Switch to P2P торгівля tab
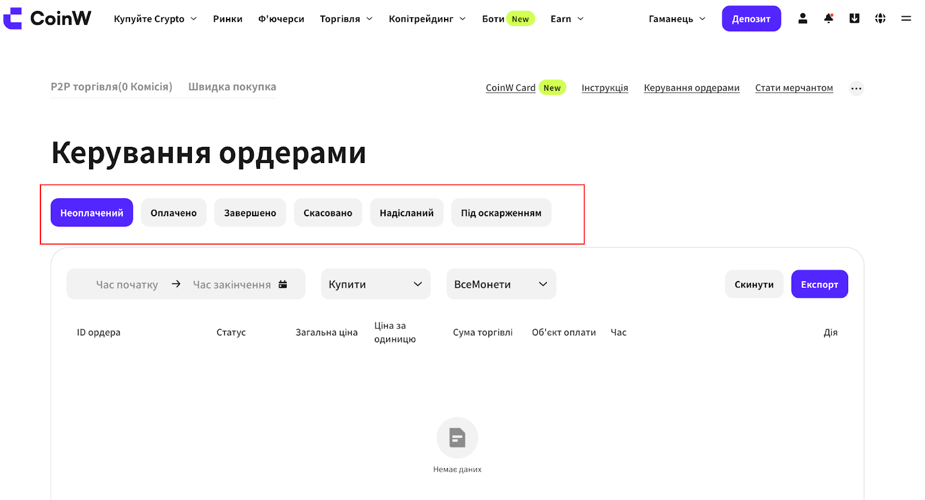This screenshot has width=925, height=500. [112, 87]
